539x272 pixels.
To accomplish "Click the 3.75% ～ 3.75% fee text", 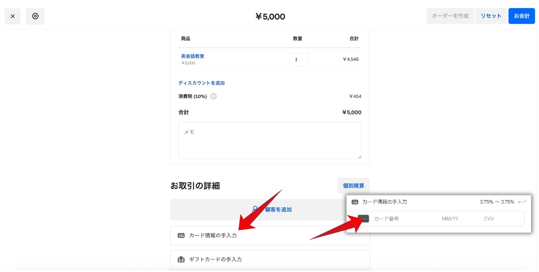I will [x=497, y=202].
